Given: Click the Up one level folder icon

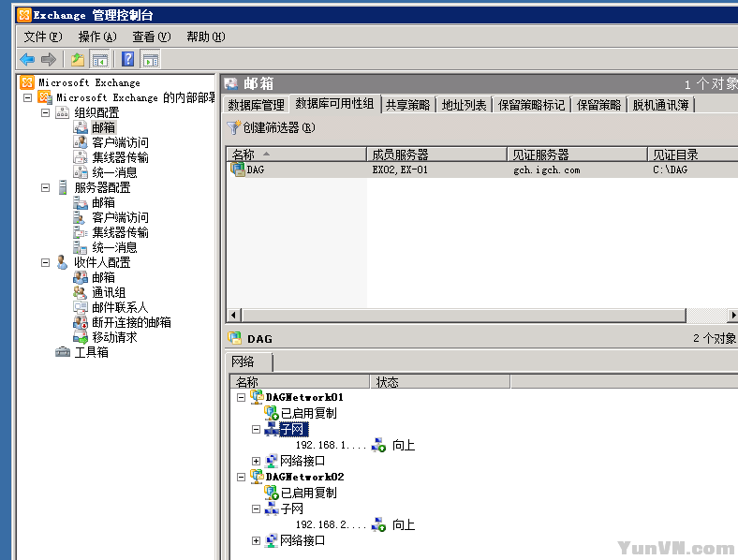Looking at the screenshot, I should point(78,60).
